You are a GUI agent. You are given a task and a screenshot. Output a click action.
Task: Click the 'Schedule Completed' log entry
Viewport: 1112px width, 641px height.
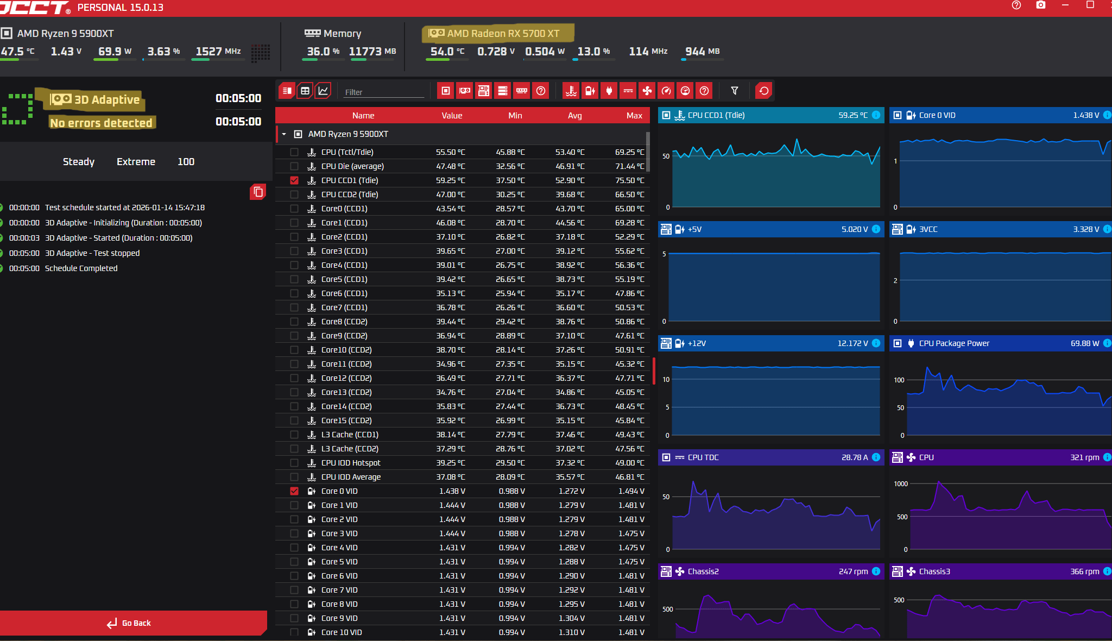click(81, 268)
